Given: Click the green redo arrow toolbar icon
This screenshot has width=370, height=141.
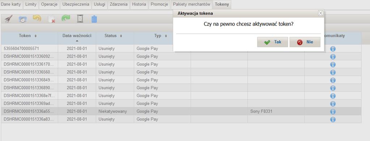Looking at the screenshot, I should pos(66,19).
